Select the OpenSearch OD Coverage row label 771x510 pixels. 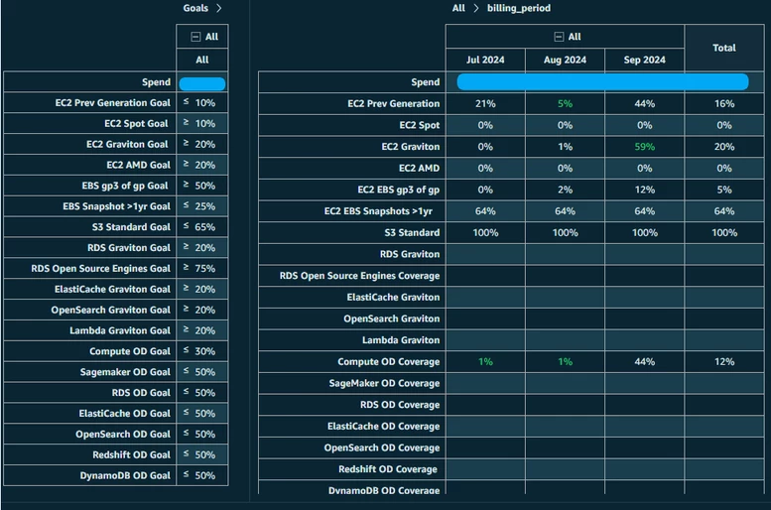[x=382, y=447]
